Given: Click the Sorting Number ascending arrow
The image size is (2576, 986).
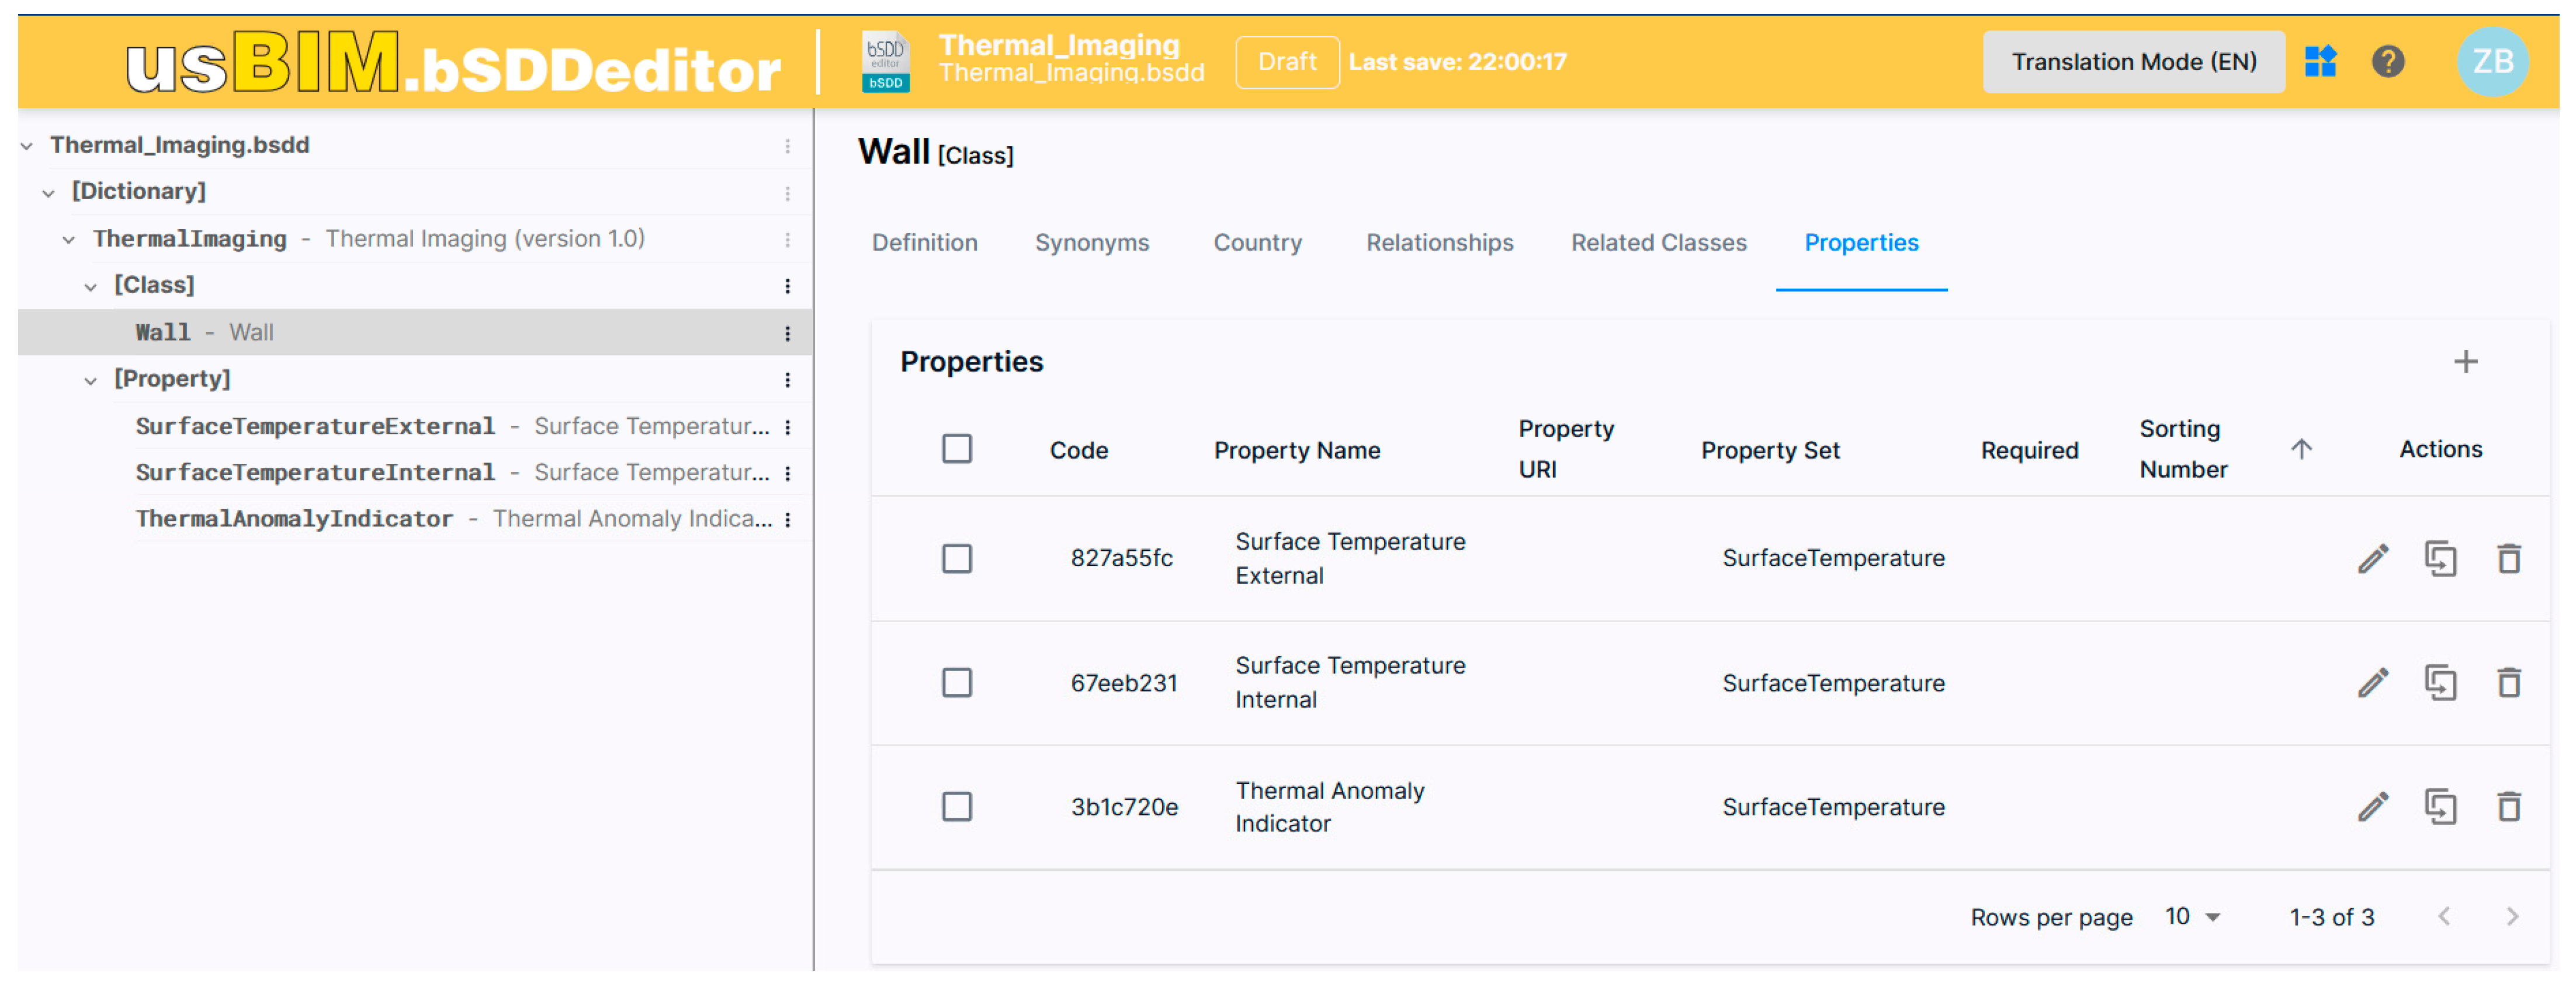Looking at the screenshot, I should coord(2301,449).
